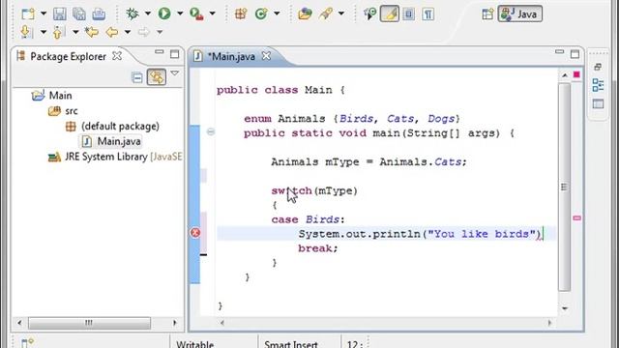Open the Debug dropdown arrow
Viewport: 619px width, 348px height.
click(148, 14)
